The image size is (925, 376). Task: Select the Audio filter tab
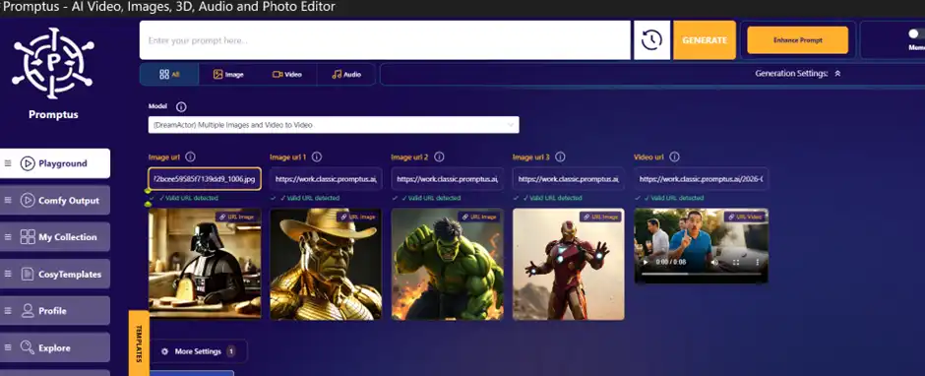345,75
